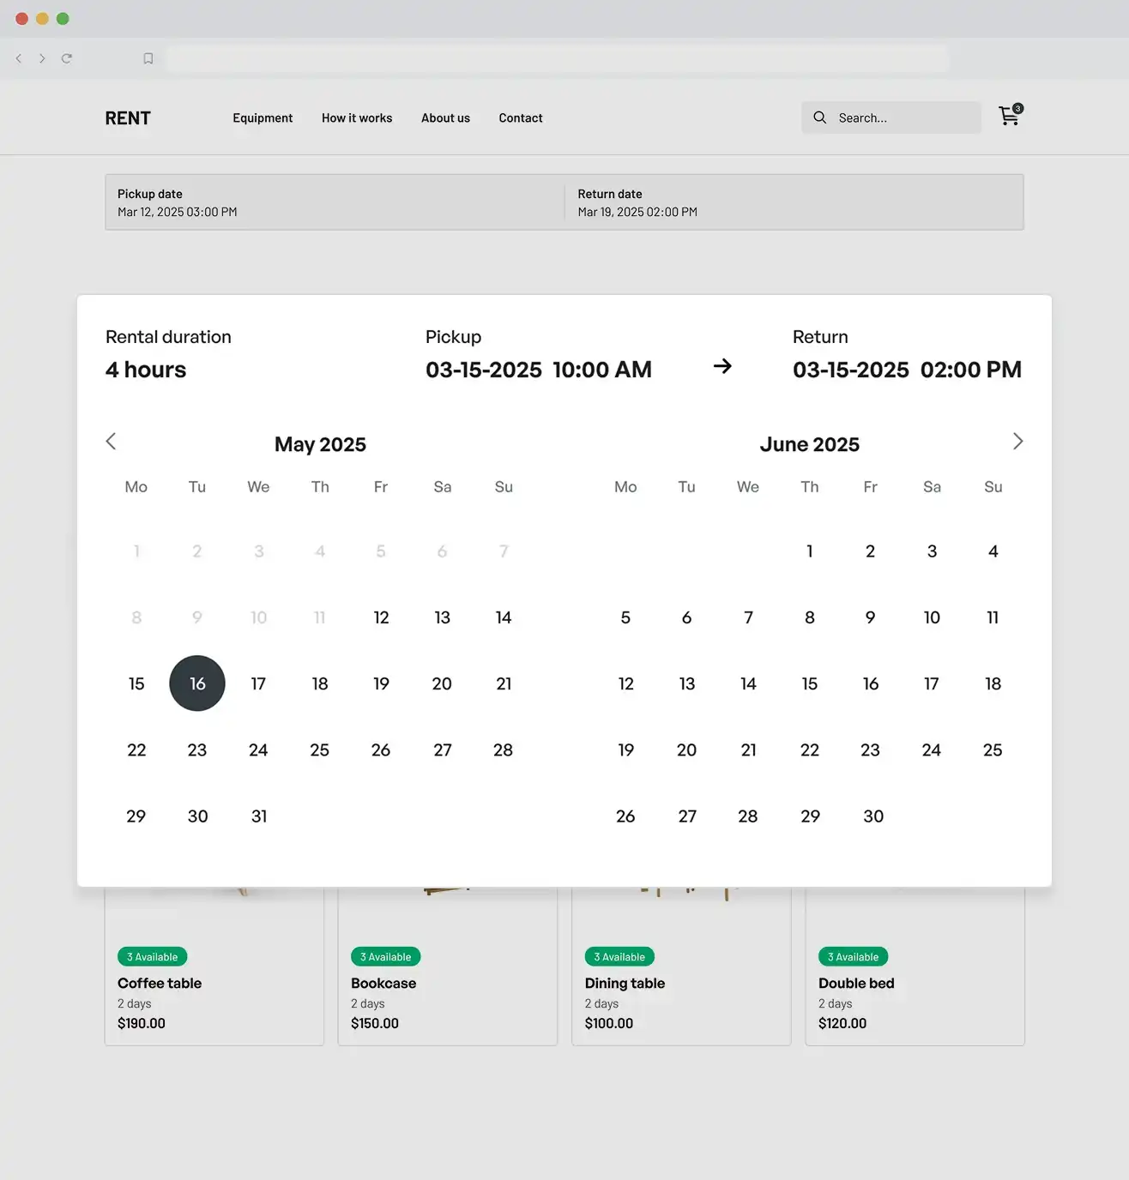Click the search magnifier icon
This screenshot has width=1129, height=1180.
coord(820,117)
